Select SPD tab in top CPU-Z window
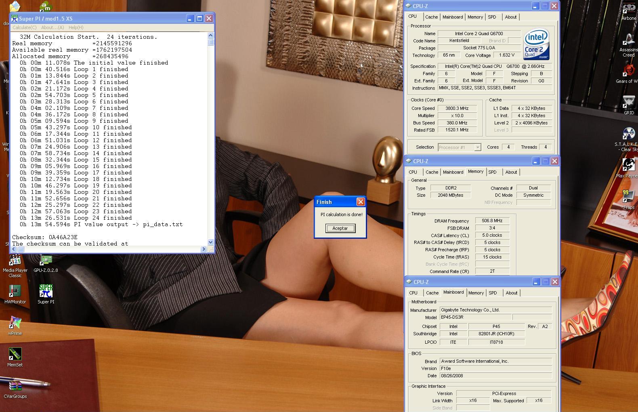 pyautogui.click(x=492, y=17)
